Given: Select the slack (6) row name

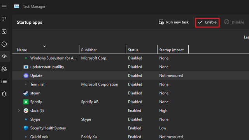Looking at the screenshot, I should [x=37, y=110].
